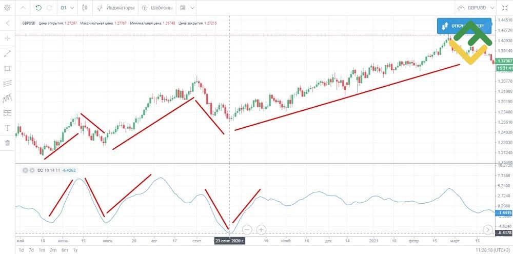Open the Индикаторы menu

(116, 8)
